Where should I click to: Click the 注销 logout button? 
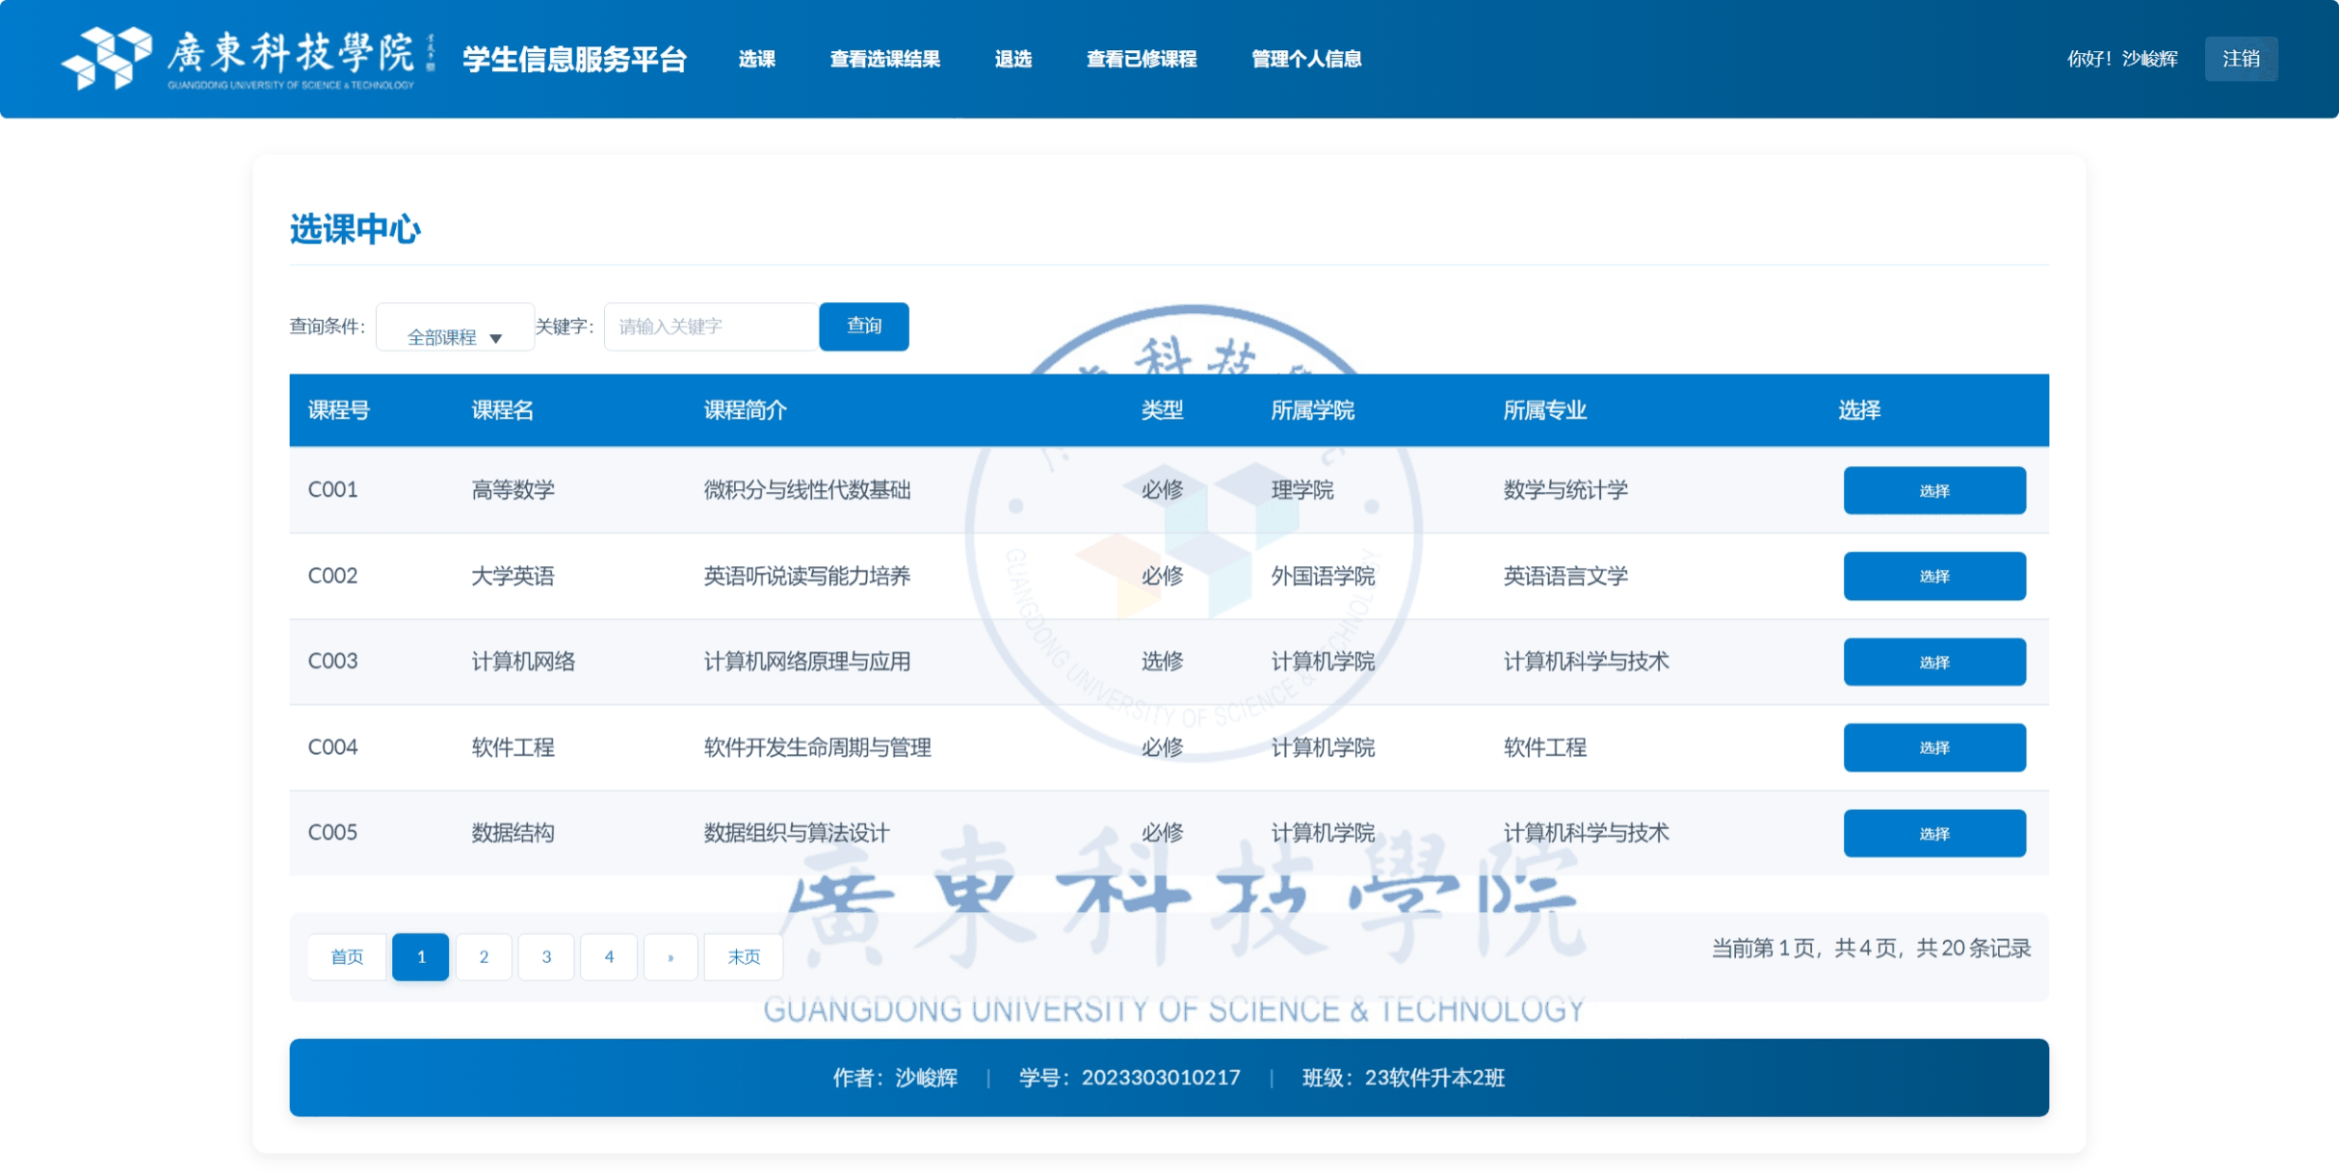[x=2242, y=59]
